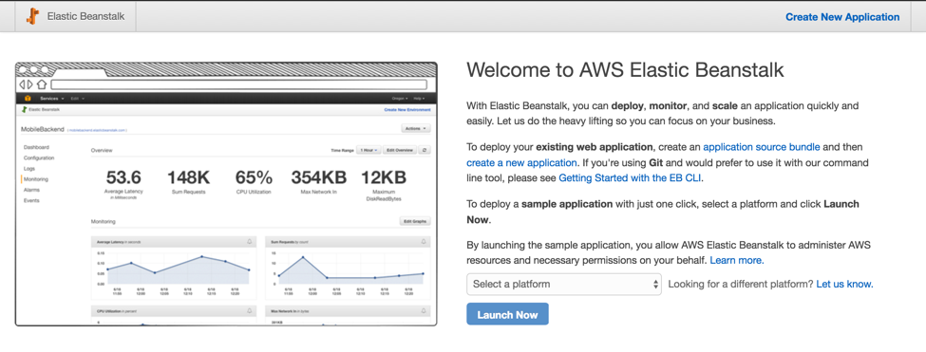
Task: Follow the 'create a new application' inline link
Action: click(521, 162)
